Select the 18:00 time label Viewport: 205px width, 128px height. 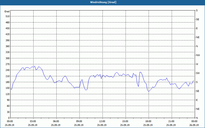[149, 121]
